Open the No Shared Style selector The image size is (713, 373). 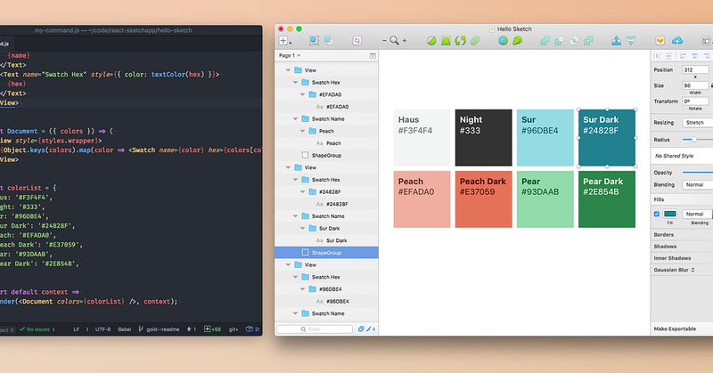[x=682, y=156]
